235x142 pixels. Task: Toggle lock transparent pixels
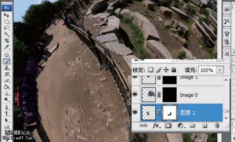tap(150, 70)
